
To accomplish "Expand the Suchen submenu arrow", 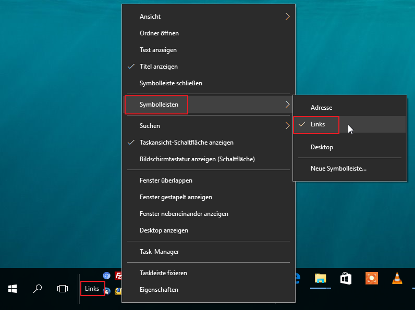I will click(x=287, y=126).
